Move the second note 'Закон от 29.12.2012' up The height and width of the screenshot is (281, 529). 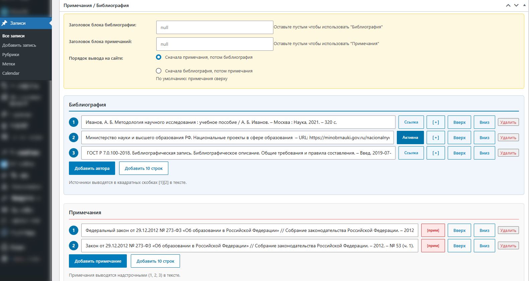coord(459,246)
